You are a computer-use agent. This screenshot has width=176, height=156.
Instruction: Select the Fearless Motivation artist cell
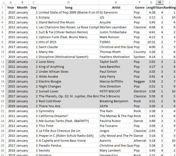click(x=116, y=57)
